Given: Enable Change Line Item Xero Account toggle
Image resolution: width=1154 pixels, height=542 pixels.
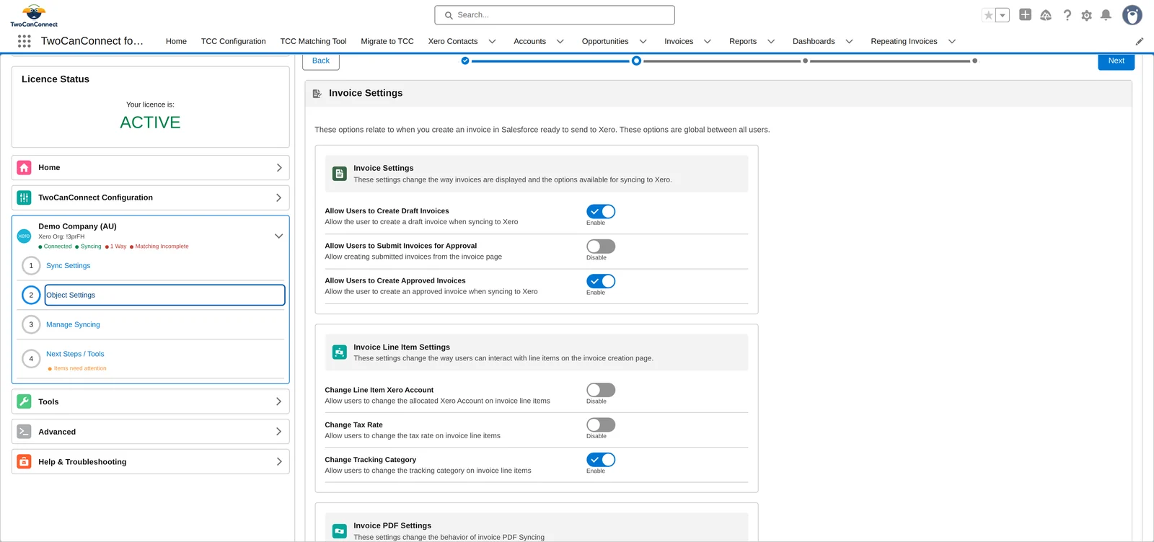Looking at the screenshot, I should [601, 390].
